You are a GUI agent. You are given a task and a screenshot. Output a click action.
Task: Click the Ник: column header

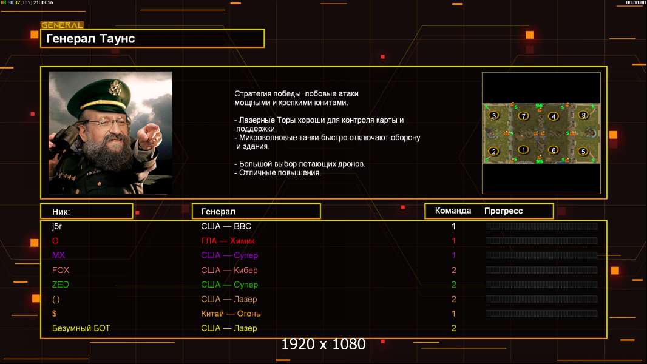(87, 212)
